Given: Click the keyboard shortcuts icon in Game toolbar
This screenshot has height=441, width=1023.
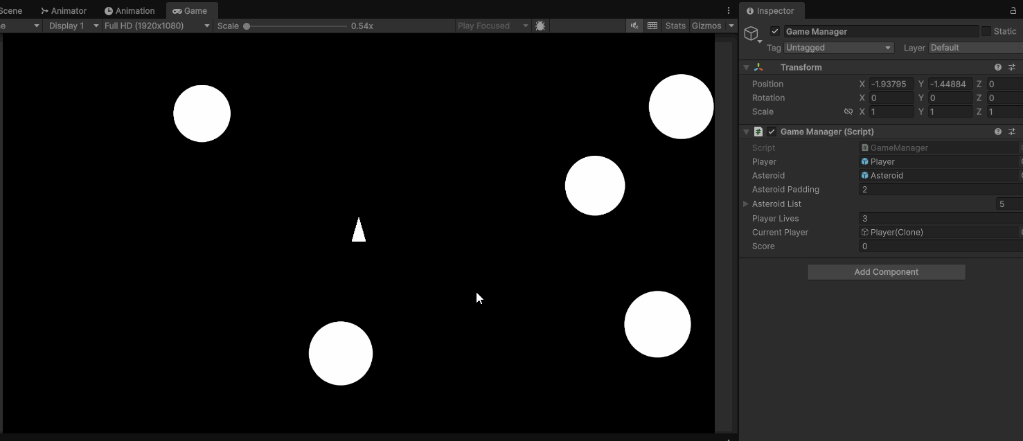Looking at the screenshot, I should point(652,26).
